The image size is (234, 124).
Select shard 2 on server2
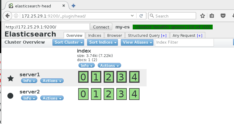click(109, 94)
